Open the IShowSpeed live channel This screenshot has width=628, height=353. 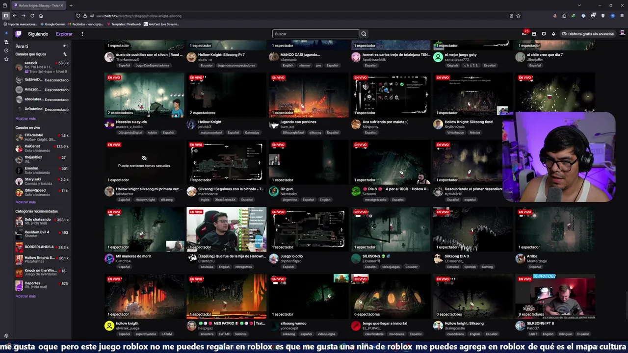pos(42,192)
